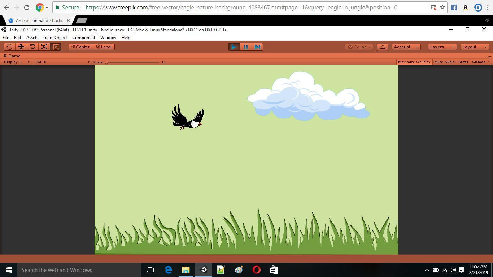Viewport: 493px width, 277px height.
Task: Open the Layout dropdown
Action: coord(474,47)
